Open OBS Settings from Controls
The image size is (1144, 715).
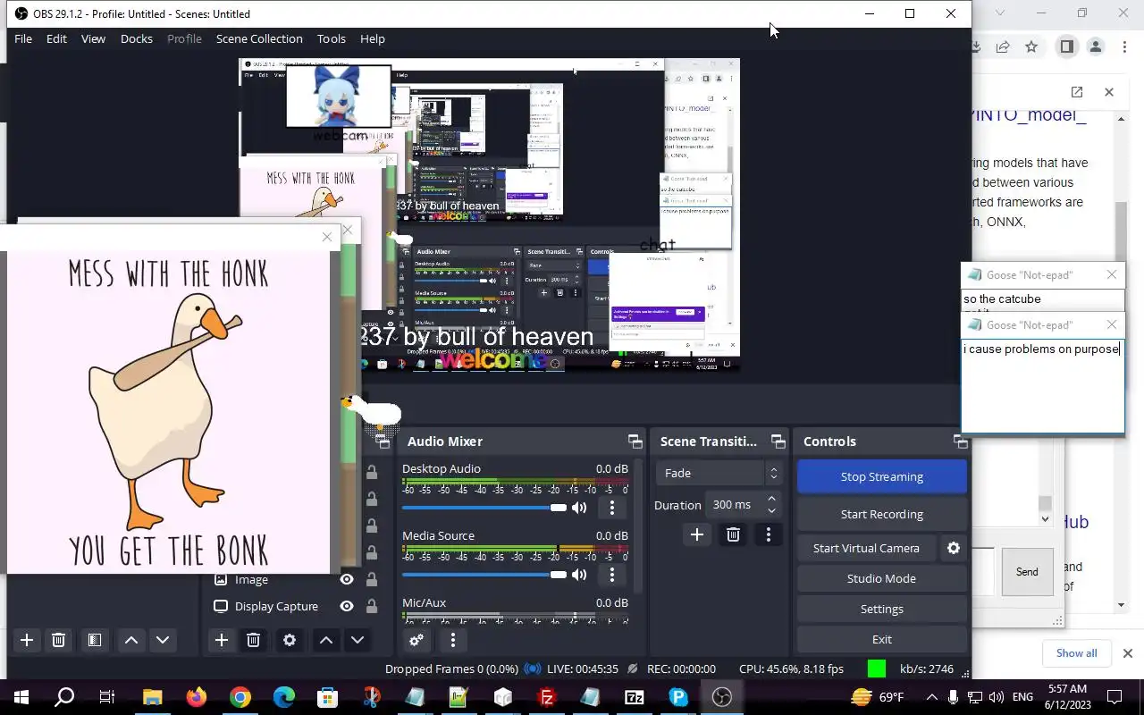(x=881, y=609)
